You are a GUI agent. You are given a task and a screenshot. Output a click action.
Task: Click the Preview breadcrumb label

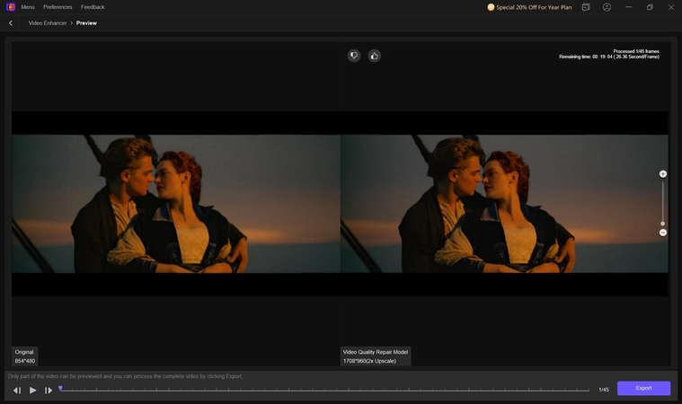click(x=86, y=23)
